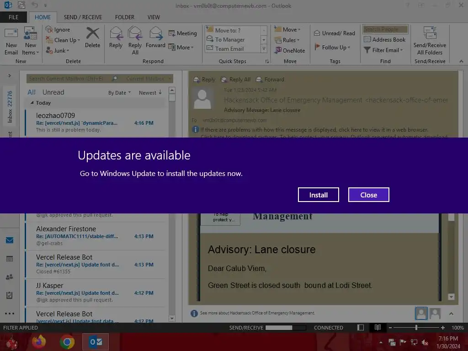Click the zoom in plus button

click(x=443, y=327)
